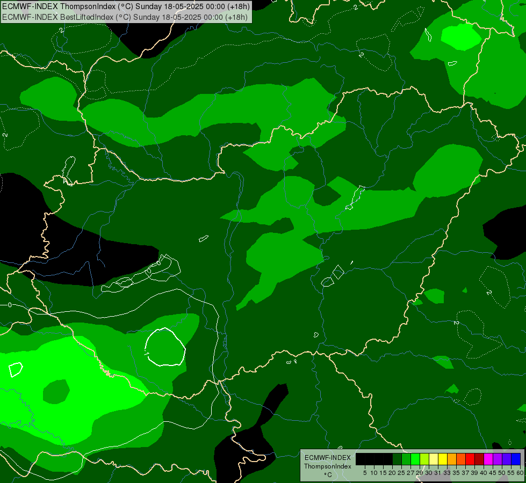526x483 pixels.
Task: Pick the pure yellow 31–33 legend swatch
Action: coord(443,459)
